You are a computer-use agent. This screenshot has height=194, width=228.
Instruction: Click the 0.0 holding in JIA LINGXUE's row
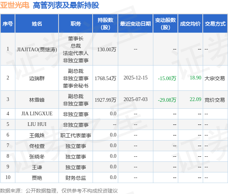coord(113,113)
